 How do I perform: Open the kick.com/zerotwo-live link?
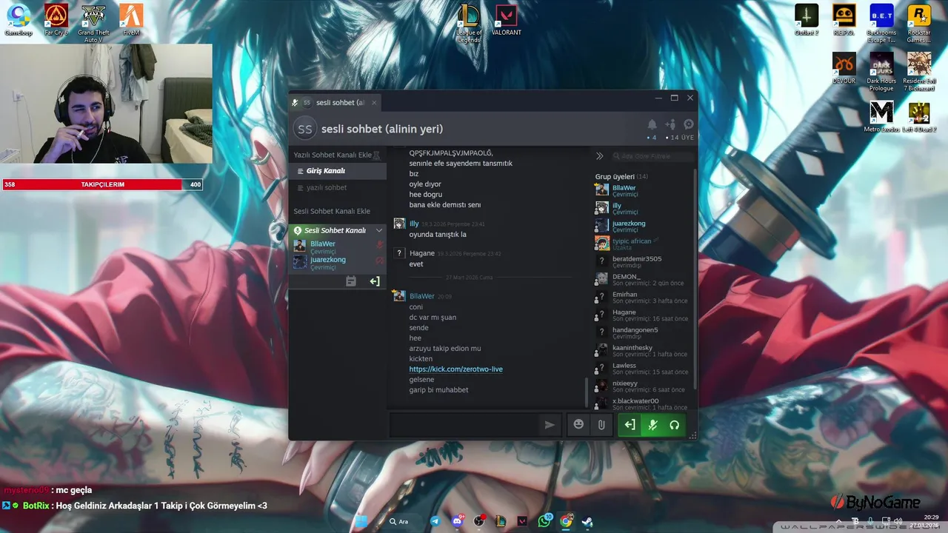pyautogui.click(x=456, y=369)
